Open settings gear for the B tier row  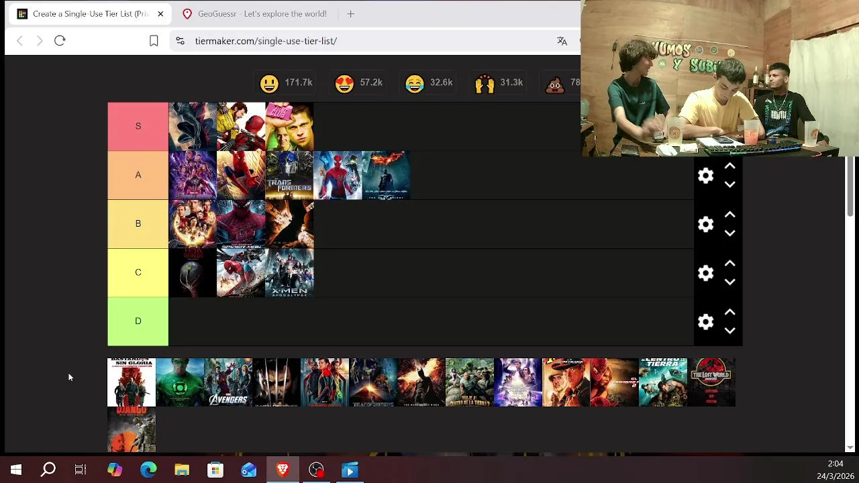pyautogui.click(x=705, y=224)
